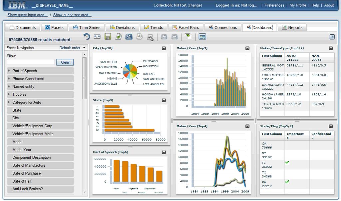341x201 pixels.
Task: Open the Trends tab
Action: (x=154, y=27)
